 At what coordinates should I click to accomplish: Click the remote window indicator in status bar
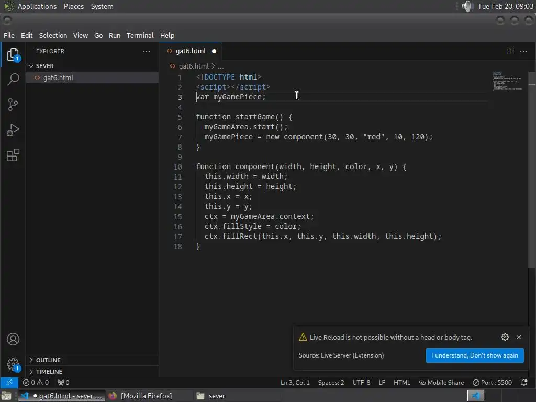click(9, 383)
